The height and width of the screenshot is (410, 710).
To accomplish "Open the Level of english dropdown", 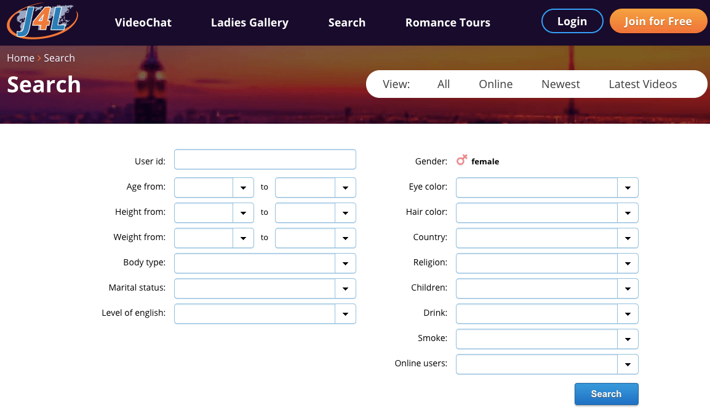I will click(265, 313).
